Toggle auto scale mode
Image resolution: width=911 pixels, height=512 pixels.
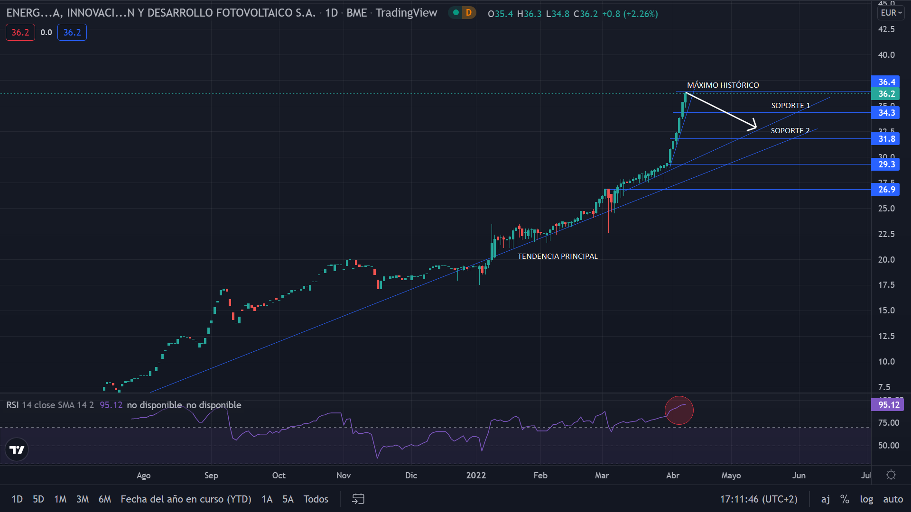(893, 499)
